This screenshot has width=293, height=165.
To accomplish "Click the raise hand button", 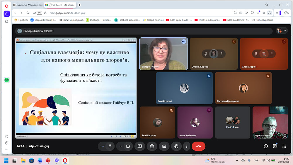I will pos(176,146).
